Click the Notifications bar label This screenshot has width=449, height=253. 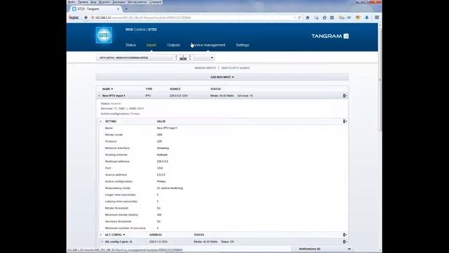pyautogui.click(x=309, y=249)
